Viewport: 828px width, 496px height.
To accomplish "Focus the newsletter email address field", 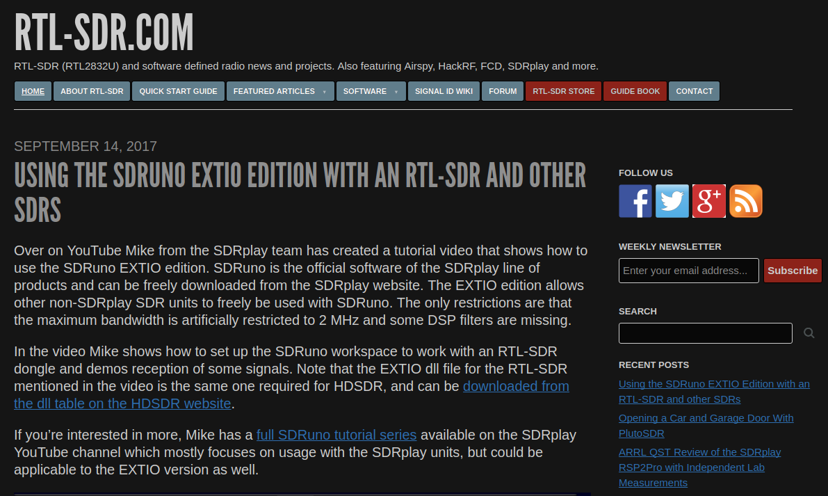I will pyautogui.click(x=688, y=271).
